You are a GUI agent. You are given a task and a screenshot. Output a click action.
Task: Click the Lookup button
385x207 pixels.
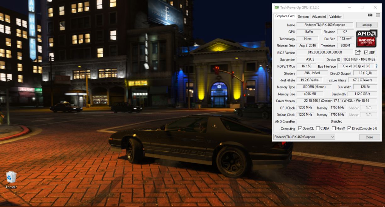click(x=366, y=25)
